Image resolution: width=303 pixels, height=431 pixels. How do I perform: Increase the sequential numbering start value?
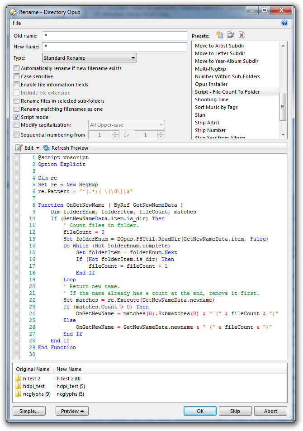click(x=115, y=133)
